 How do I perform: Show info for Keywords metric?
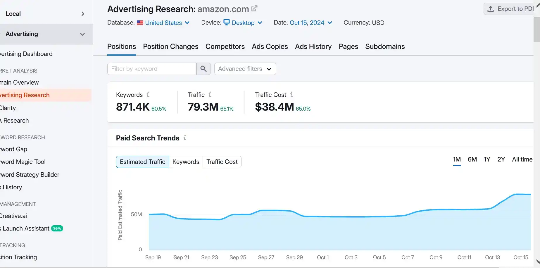click(x=148, y=94)
